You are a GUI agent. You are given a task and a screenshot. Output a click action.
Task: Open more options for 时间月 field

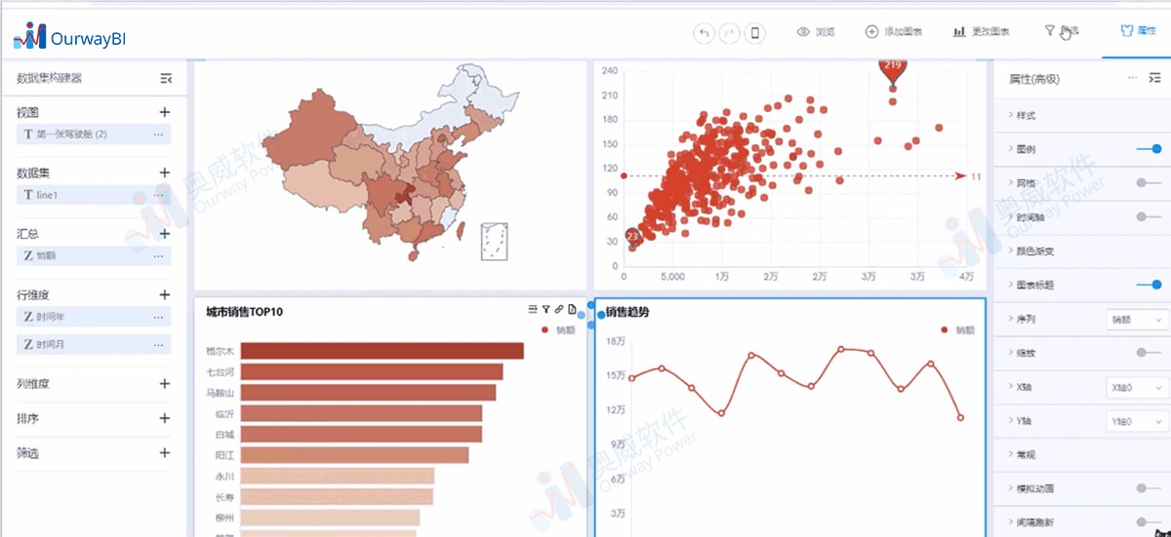click(158, 344)
